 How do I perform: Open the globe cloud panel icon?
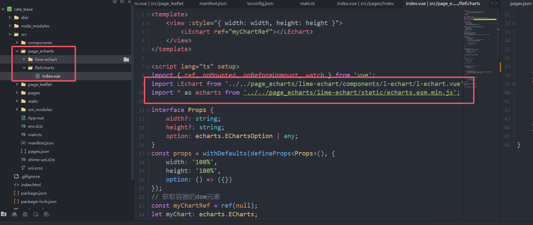[x=47, y=214]
